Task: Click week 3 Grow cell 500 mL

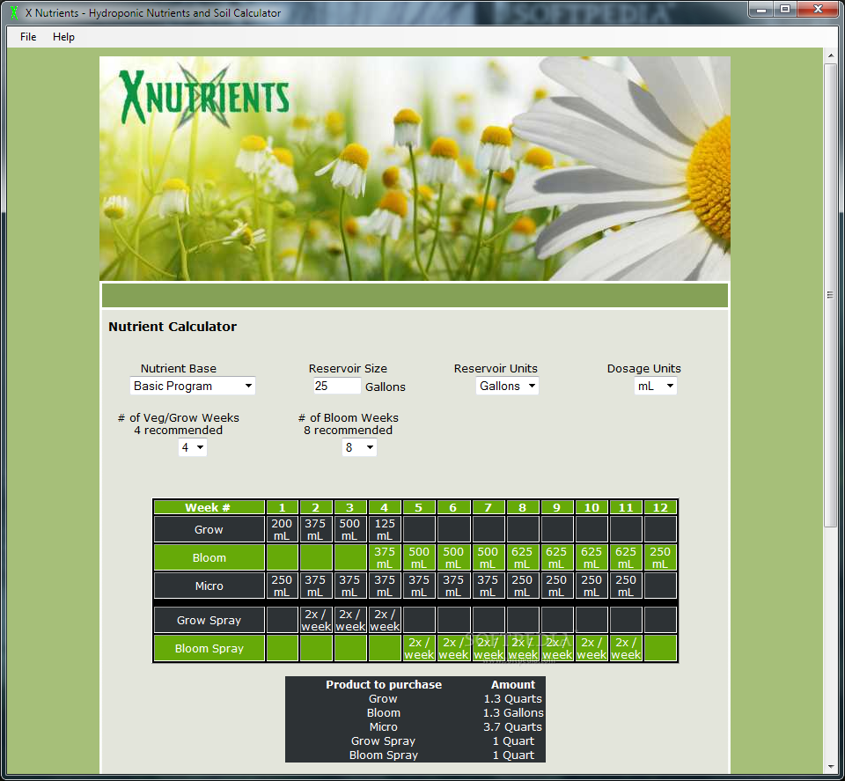Action: 349,529
